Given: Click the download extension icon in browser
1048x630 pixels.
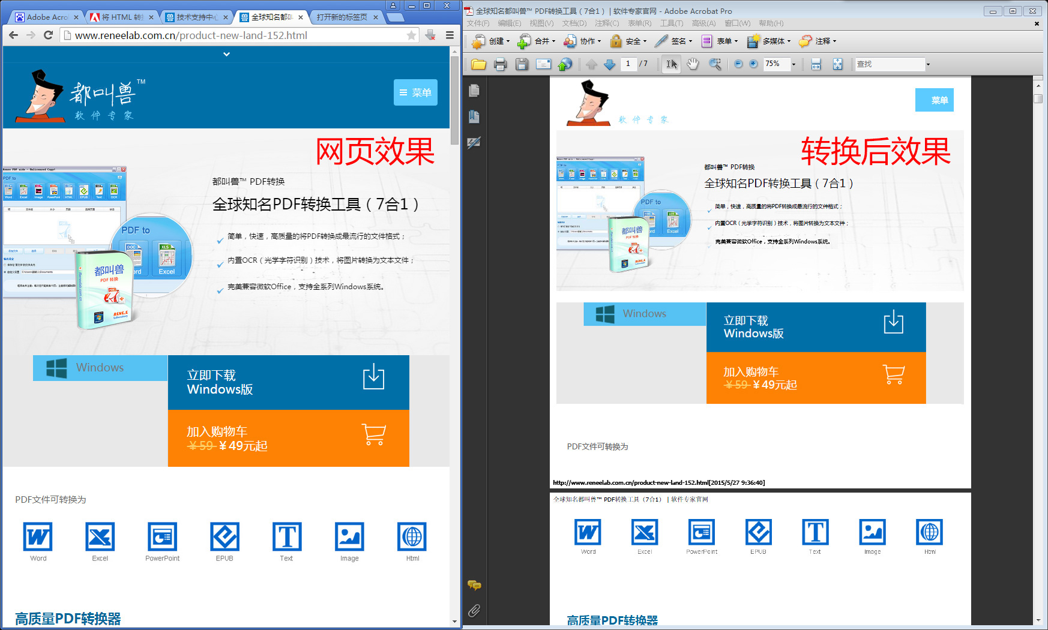Looking at the screenshot, I should [430, 35].
